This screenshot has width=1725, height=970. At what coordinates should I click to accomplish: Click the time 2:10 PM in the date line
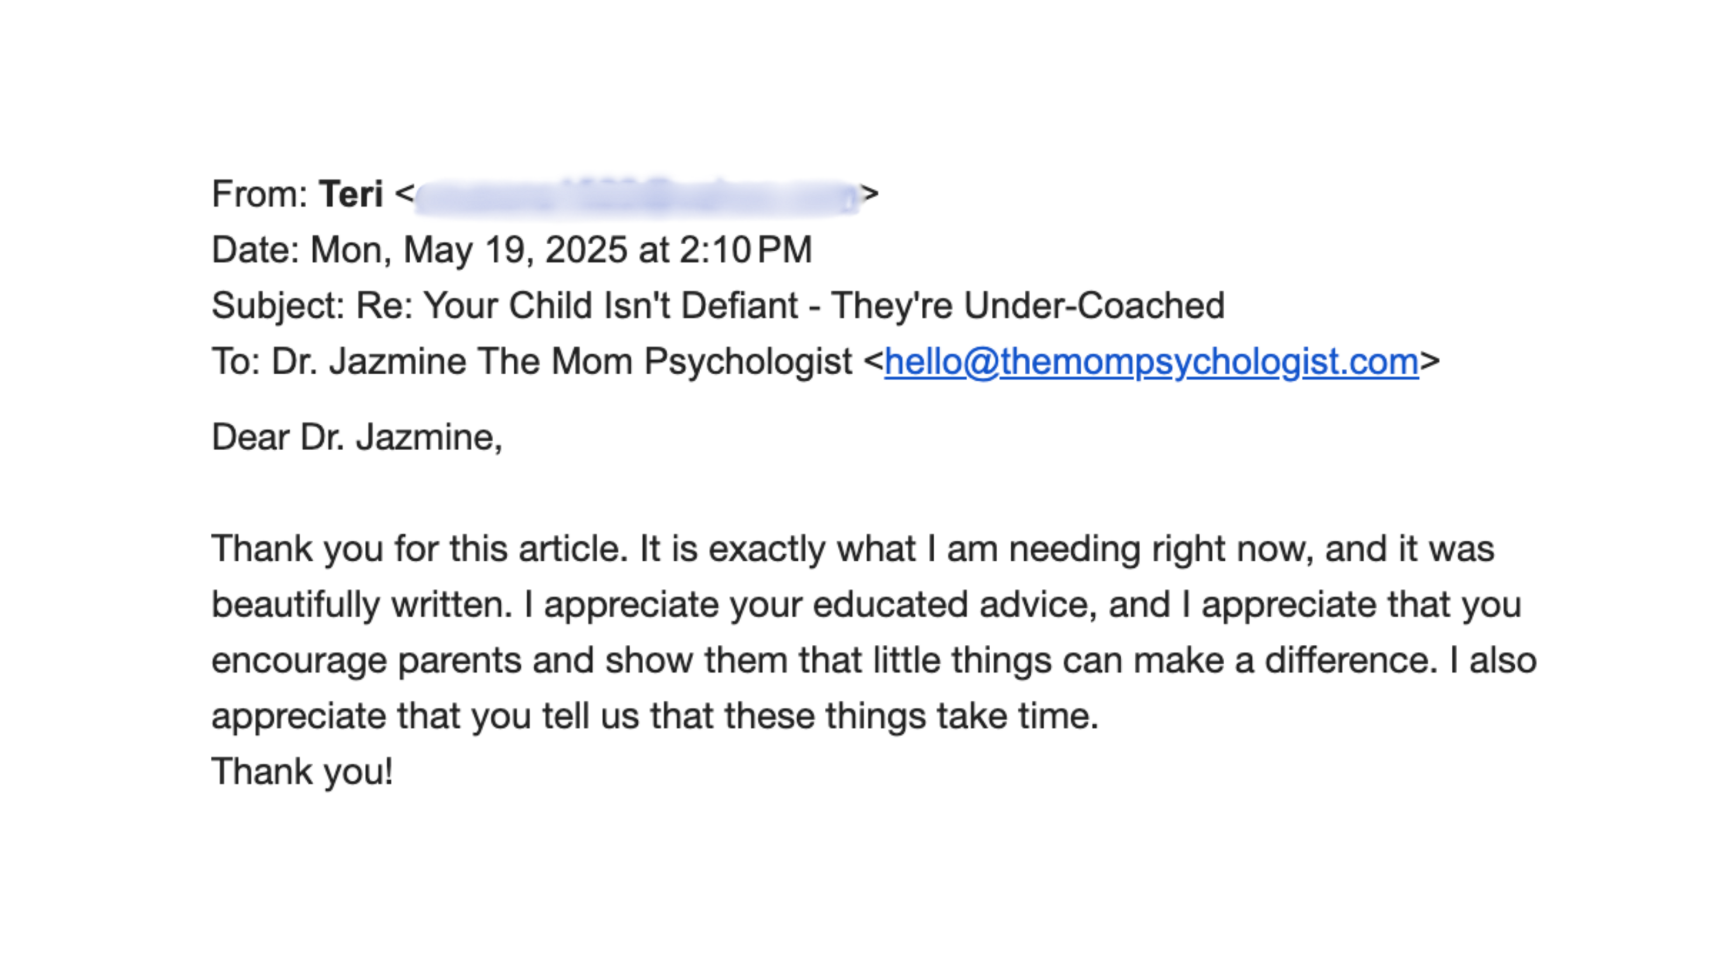pyautogui.click(x=746, y=250)
